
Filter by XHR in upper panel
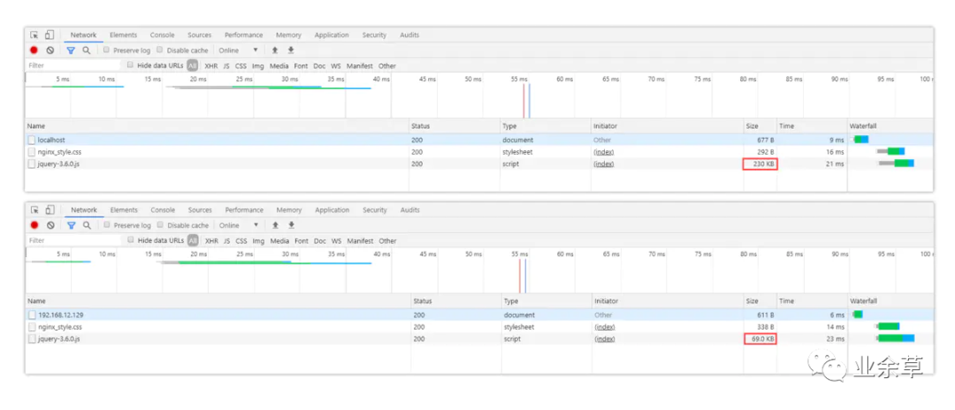point(211,65)
